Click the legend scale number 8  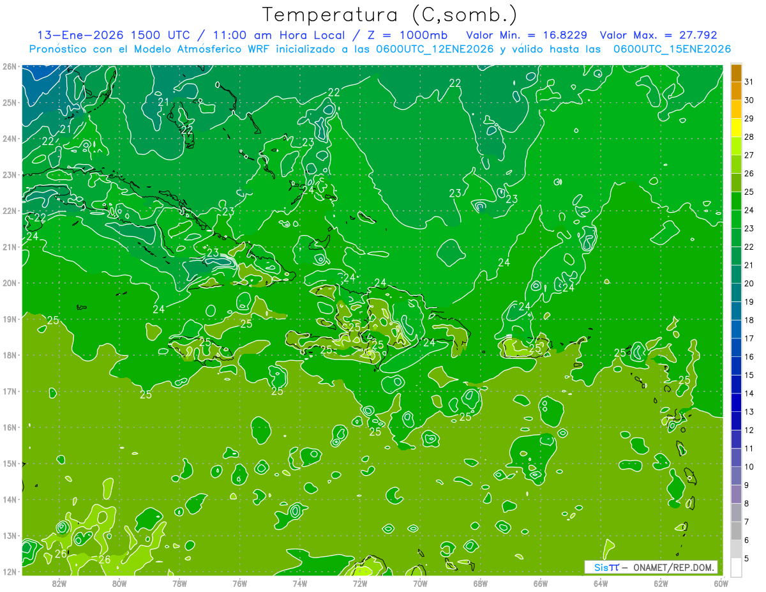tap(747, 504)
